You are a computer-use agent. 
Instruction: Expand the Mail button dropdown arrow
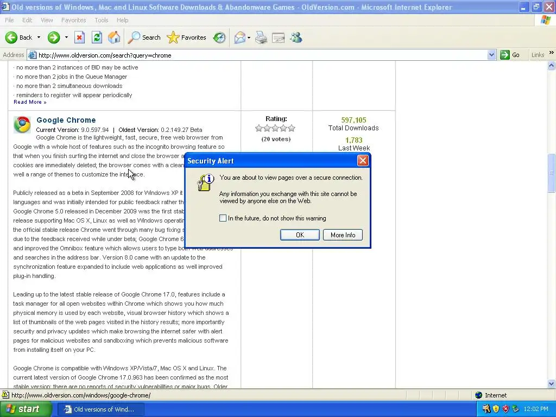(249, 37)
